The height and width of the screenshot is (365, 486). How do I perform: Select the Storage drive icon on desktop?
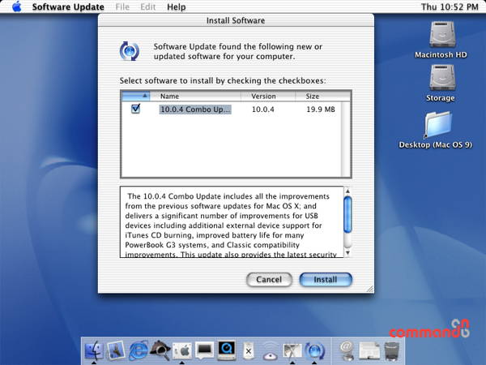tap(441, 78)
